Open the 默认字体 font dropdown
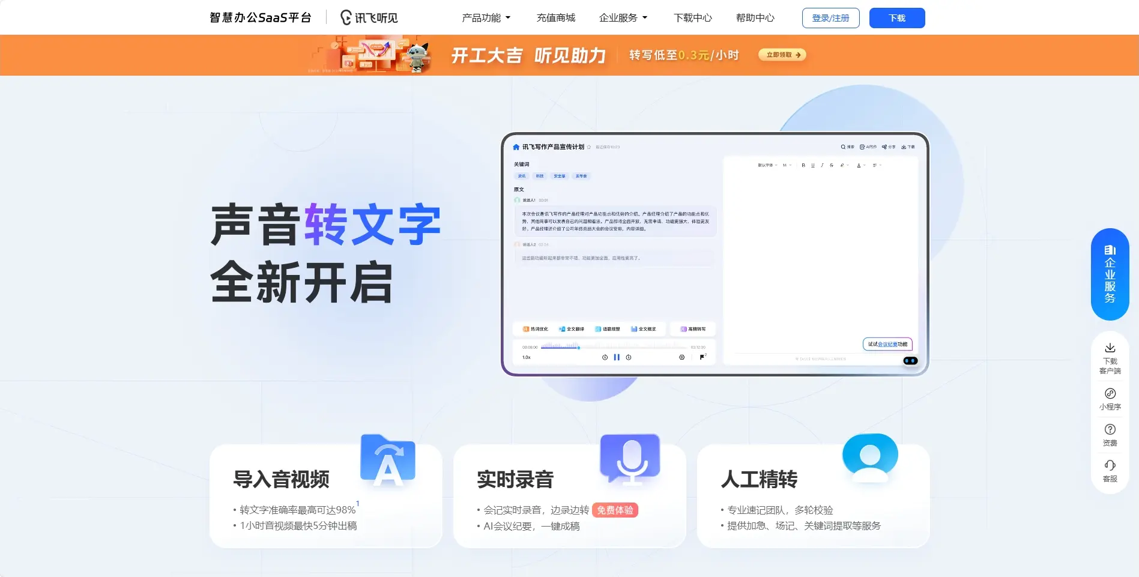The width and height of the screenshot is (1139, 577). click(767, 166)
